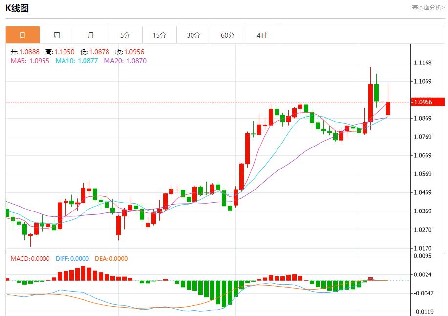Open the 5分 timeframe tab
This screenshot has height=316, width=448.
pyautogui.click(x=125, y=35)
